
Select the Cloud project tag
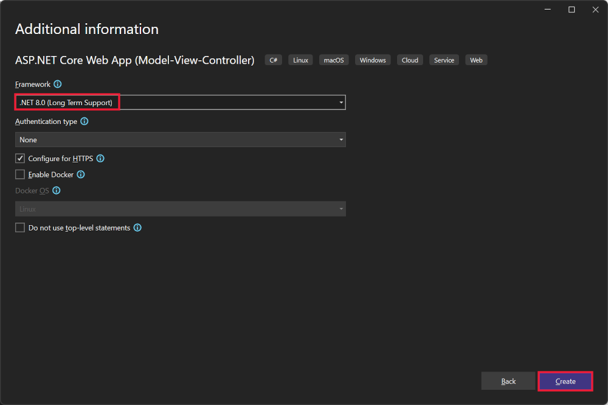click(410, 60)
